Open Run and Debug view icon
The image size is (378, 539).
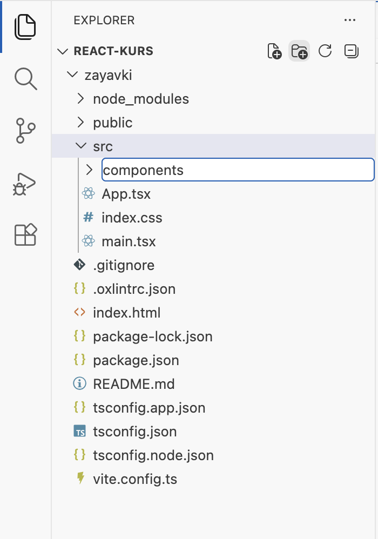tap(24, 184)
